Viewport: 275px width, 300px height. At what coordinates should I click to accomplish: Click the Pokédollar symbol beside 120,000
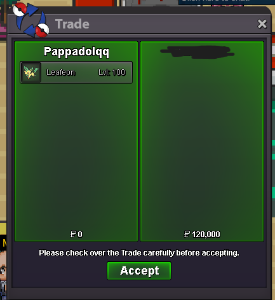tap(187, 234)
